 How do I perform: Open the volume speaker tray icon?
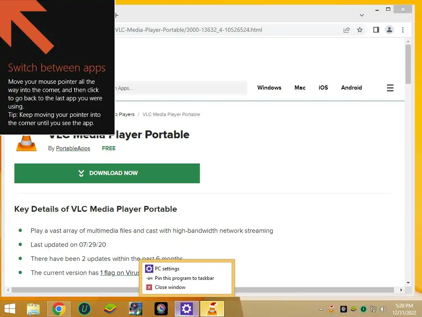point(383,309)
